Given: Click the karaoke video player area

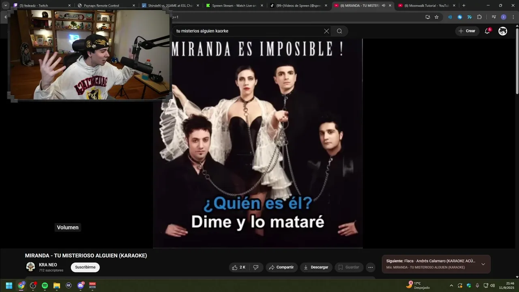Looking at the screenshot, I should click(x=258, y=143).
